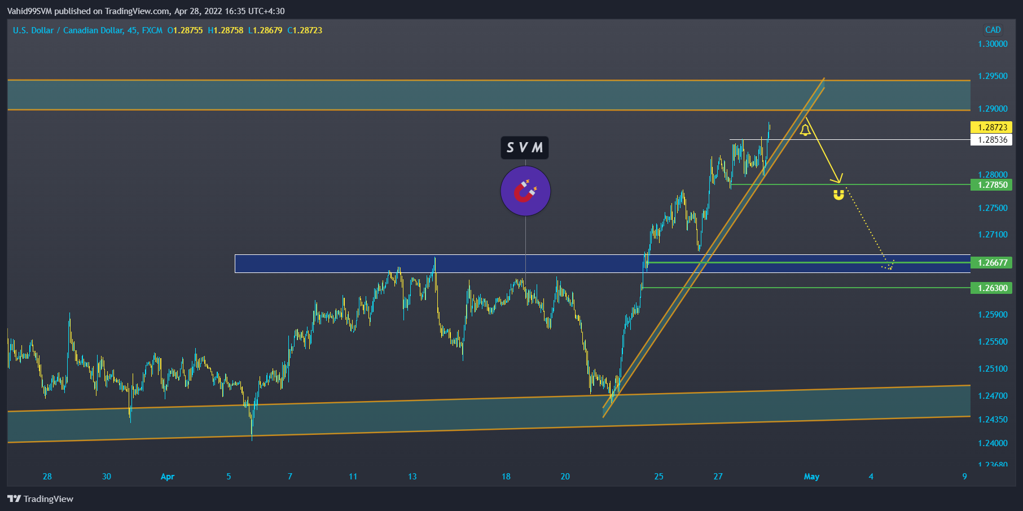Click the 1.29500 price axis label
Screen dimensions: 1023x511
coord(993,76)
